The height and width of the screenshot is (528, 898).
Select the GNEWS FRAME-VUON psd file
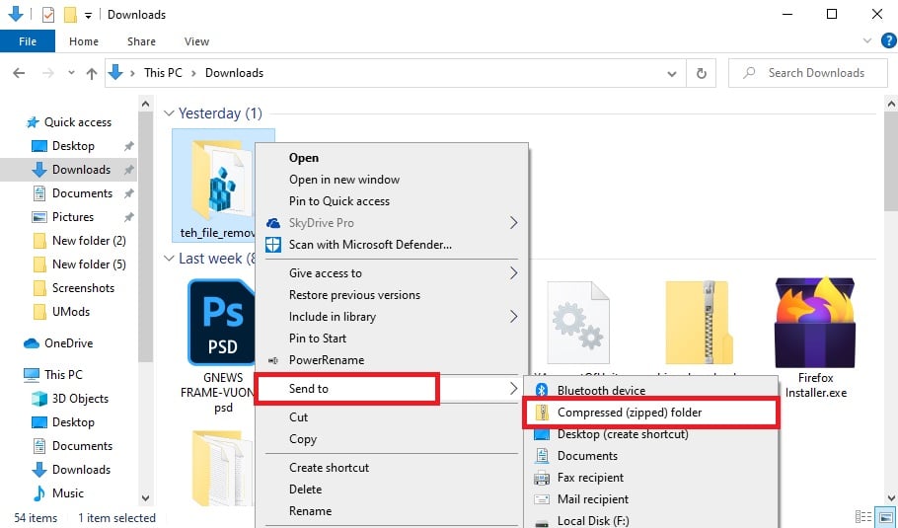pyautogui.click(x=220, y=346)
